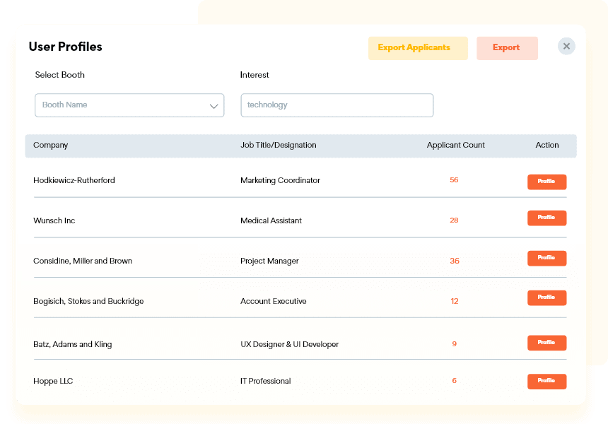Open Profile for Hoppe LLC

click(x=546, y=381)
